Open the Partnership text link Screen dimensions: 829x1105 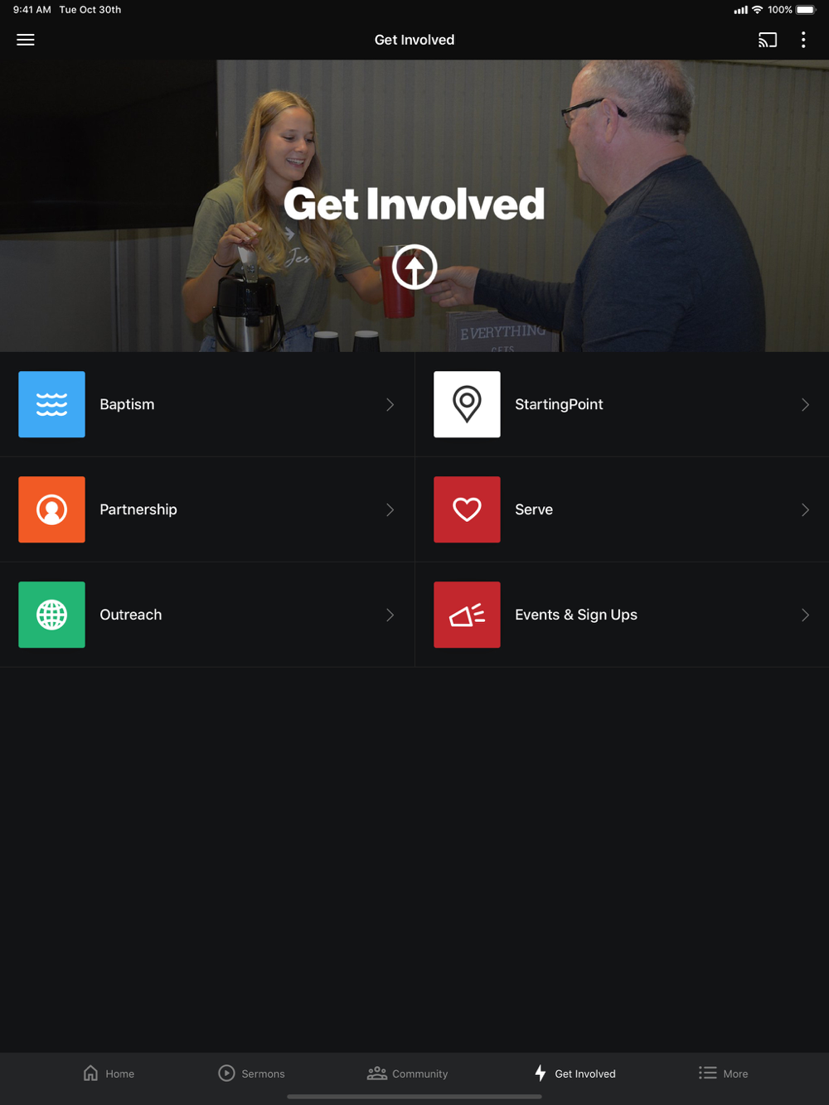pos(138,509)
